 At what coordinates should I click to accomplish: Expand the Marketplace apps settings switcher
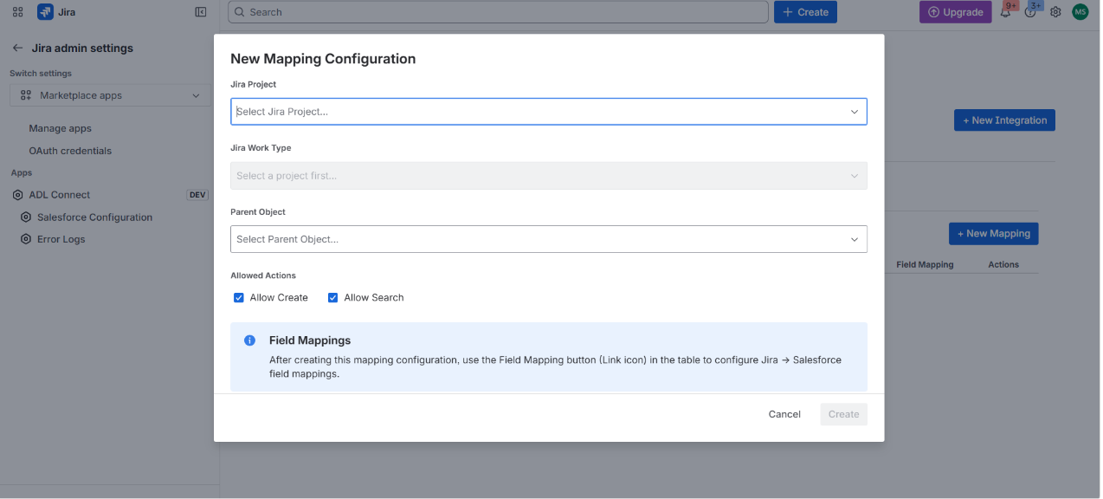point(109,95)
